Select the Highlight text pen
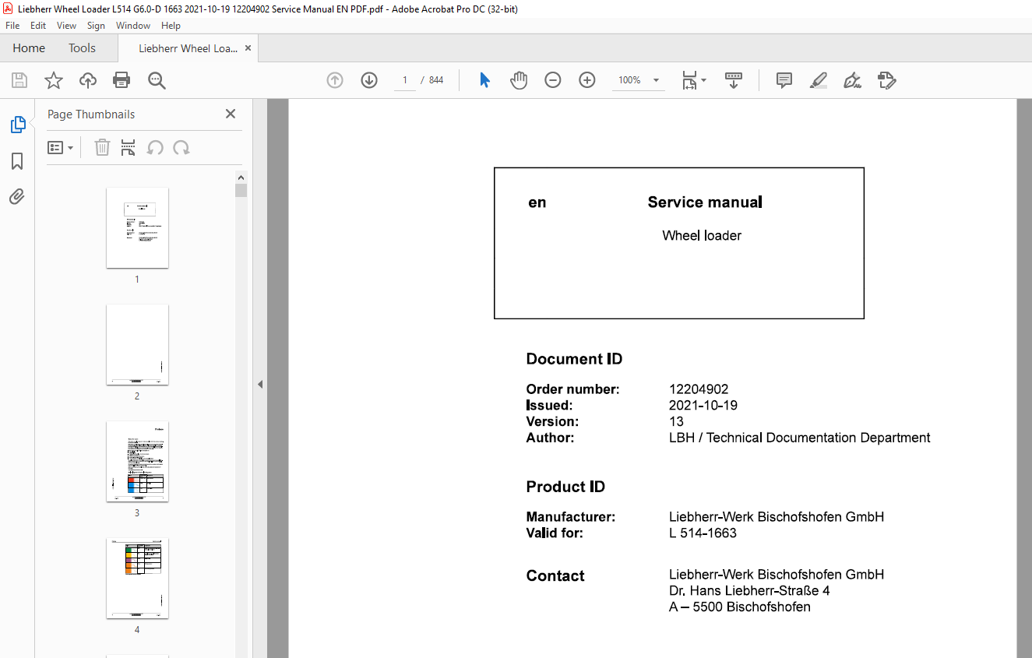 coord(819,80)
